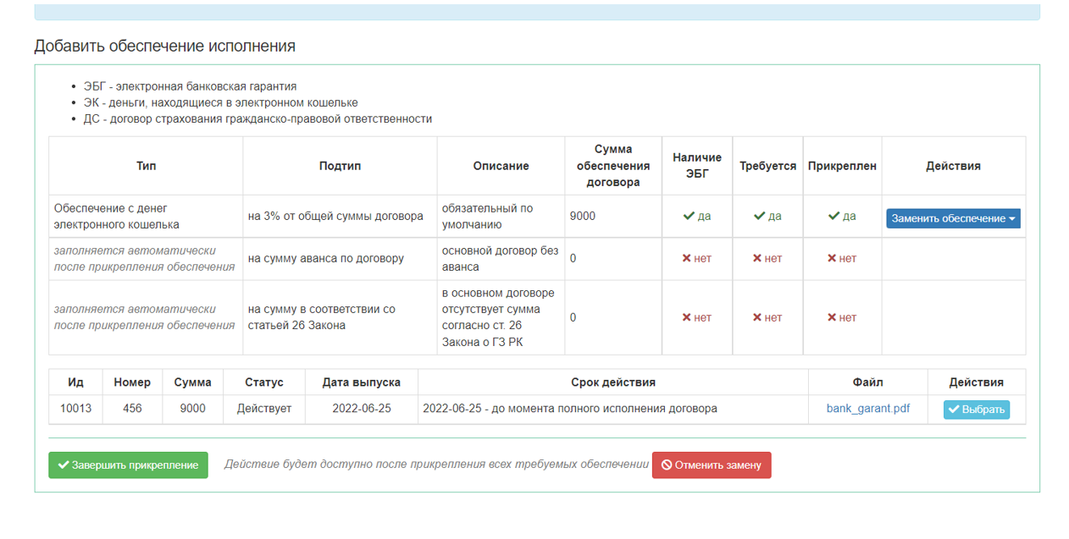The image size is (1069, 539).
Task: Open the Заменить обеспечение dropdown
Action: tap(953, 218)
